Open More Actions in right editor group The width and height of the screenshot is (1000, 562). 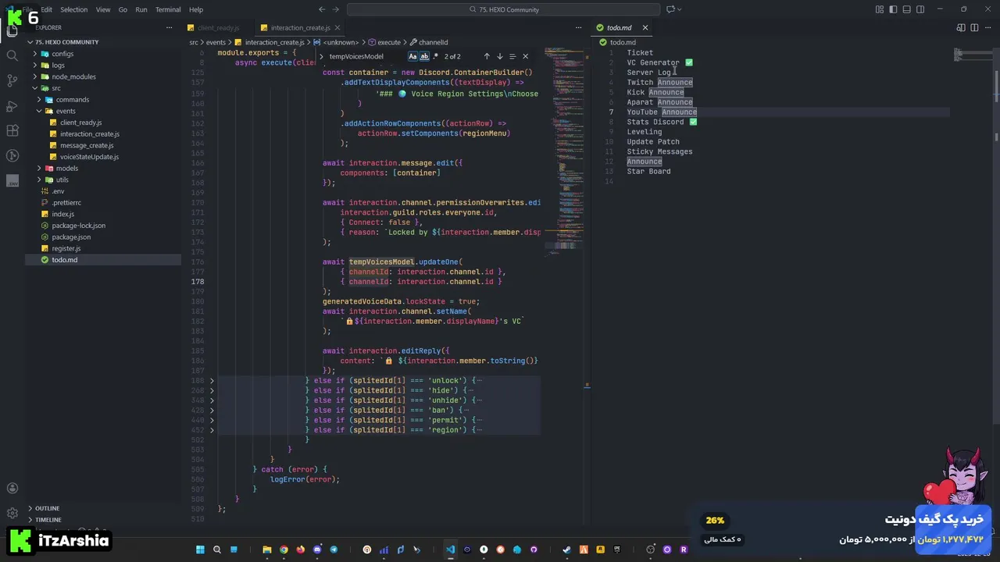[x=987, y=27]
